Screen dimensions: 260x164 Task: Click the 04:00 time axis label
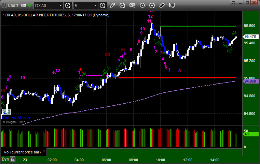pyautogui.click(x=79, y=160)
